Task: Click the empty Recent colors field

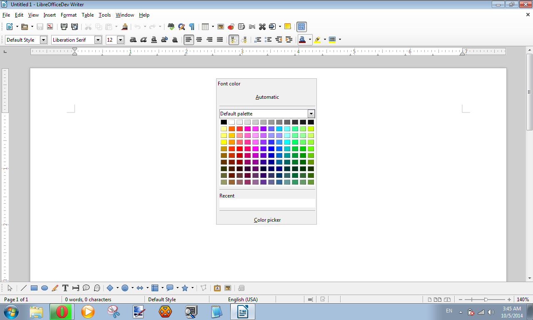Action: click(267, 203)
